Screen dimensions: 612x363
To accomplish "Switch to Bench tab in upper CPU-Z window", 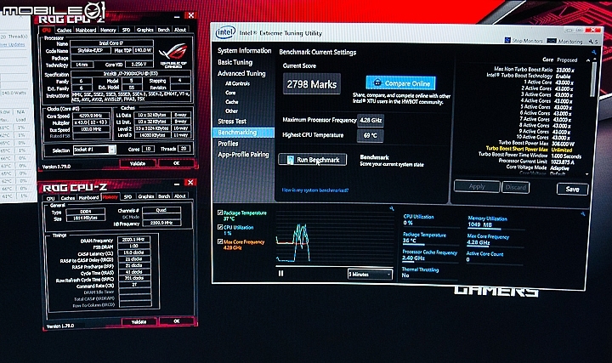I will [x=163, y=30].
